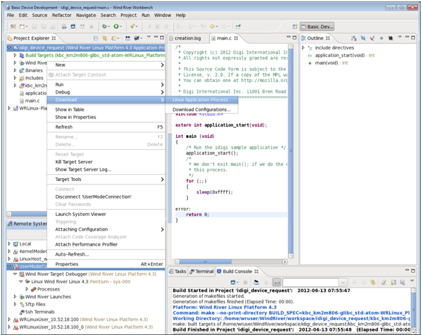The image size is (422, 335).
Task: Expand the include directives outline node
Action: (x=304, y=48)
